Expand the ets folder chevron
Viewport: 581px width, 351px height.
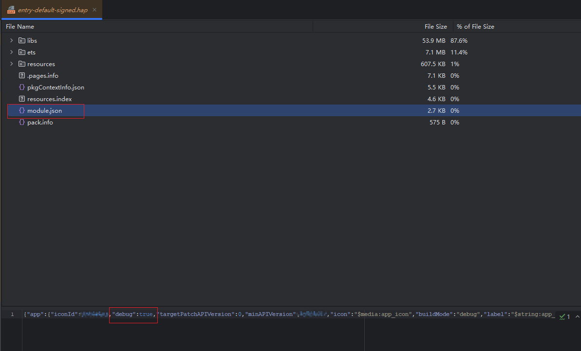12,52
